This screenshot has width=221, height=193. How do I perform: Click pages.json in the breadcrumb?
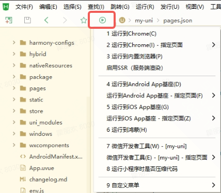[x=178, y=21]
